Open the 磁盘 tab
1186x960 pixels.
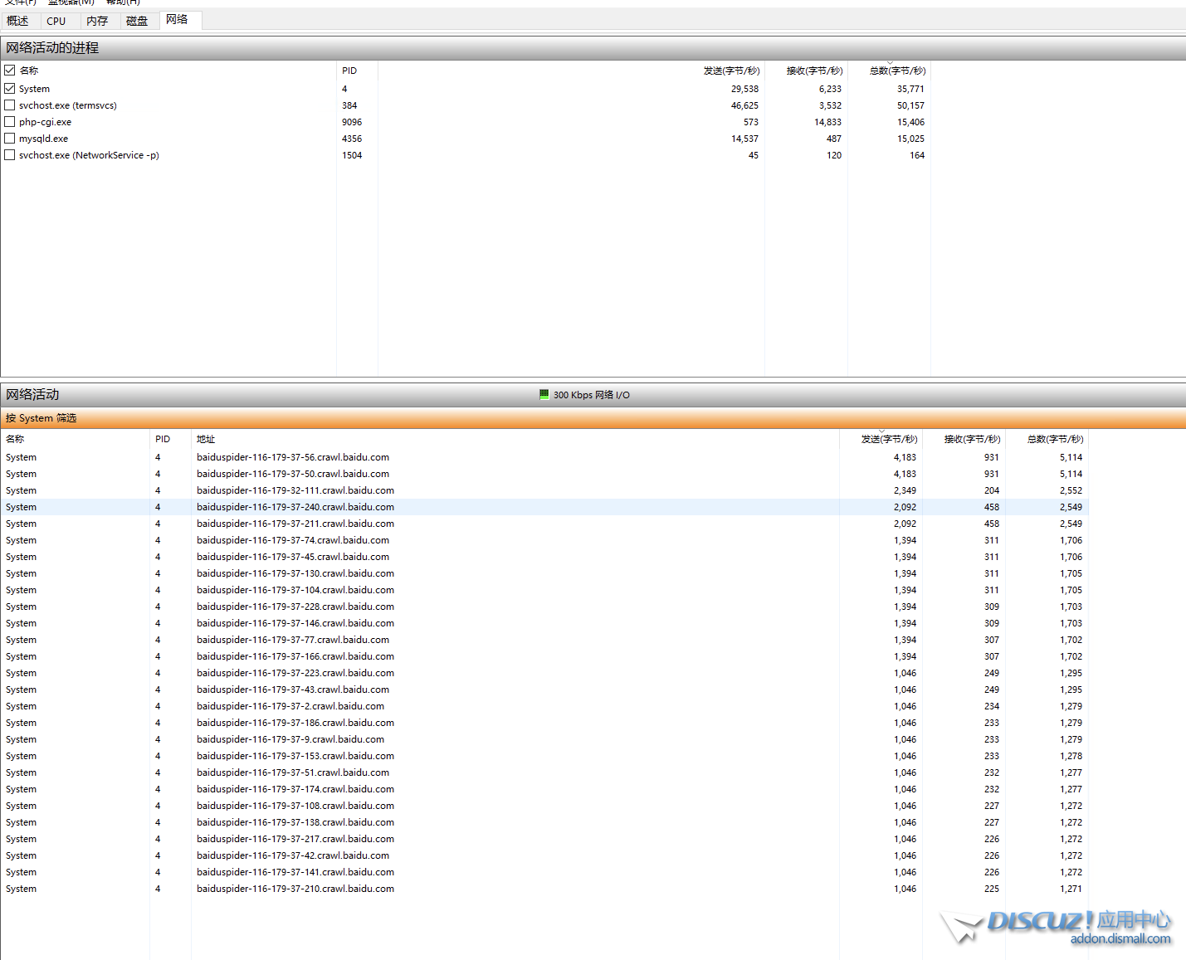[x=137, y=21]
